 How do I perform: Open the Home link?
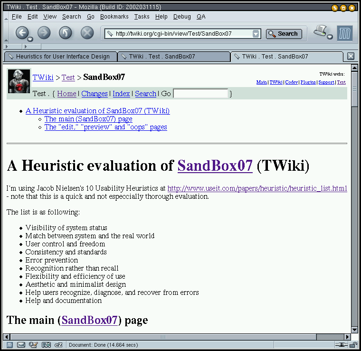coord(67,94)
